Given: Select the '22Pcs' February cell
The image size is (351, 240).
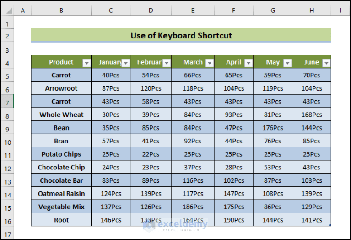Looking at the screenshot, I should (x=151, y=154).
